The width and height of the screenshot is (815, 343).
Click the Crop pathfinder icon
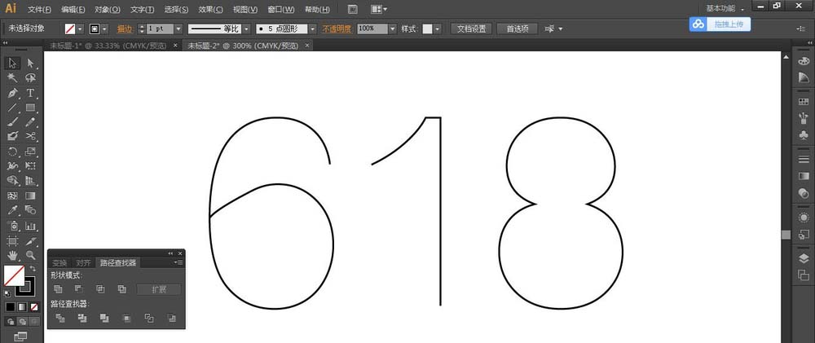(x=126, y=318)
